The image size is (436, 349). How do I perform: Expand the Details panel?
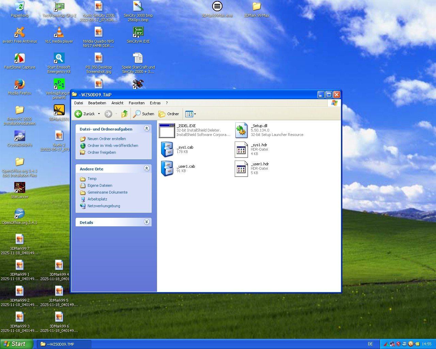(x=146, y=222)
